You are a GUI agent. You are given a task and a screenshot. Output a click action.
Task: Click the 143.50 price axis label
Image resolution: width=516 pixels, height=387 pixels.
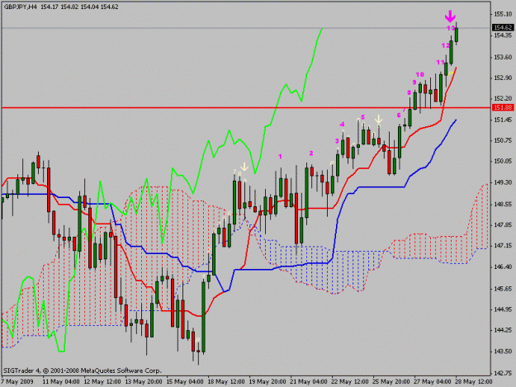(502, 352)
